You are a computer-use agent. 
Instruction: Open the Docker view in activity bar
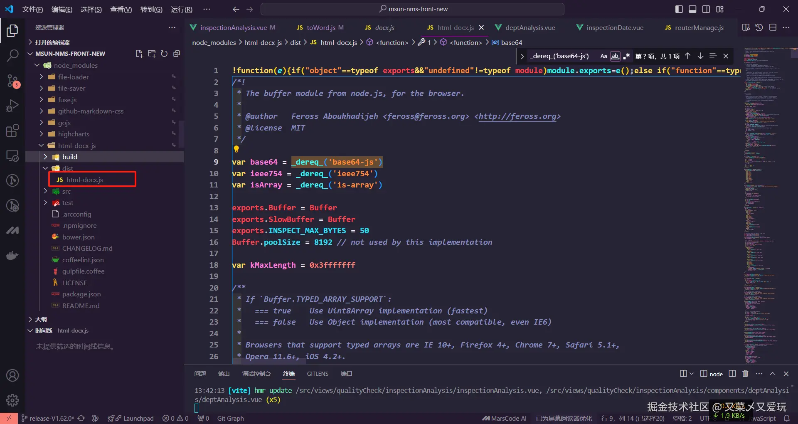click(x=12, y=255)
